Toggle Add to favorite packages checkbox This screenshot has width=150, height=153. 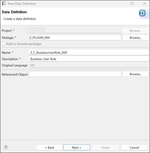pyautogui.click(x=3, y=44)
